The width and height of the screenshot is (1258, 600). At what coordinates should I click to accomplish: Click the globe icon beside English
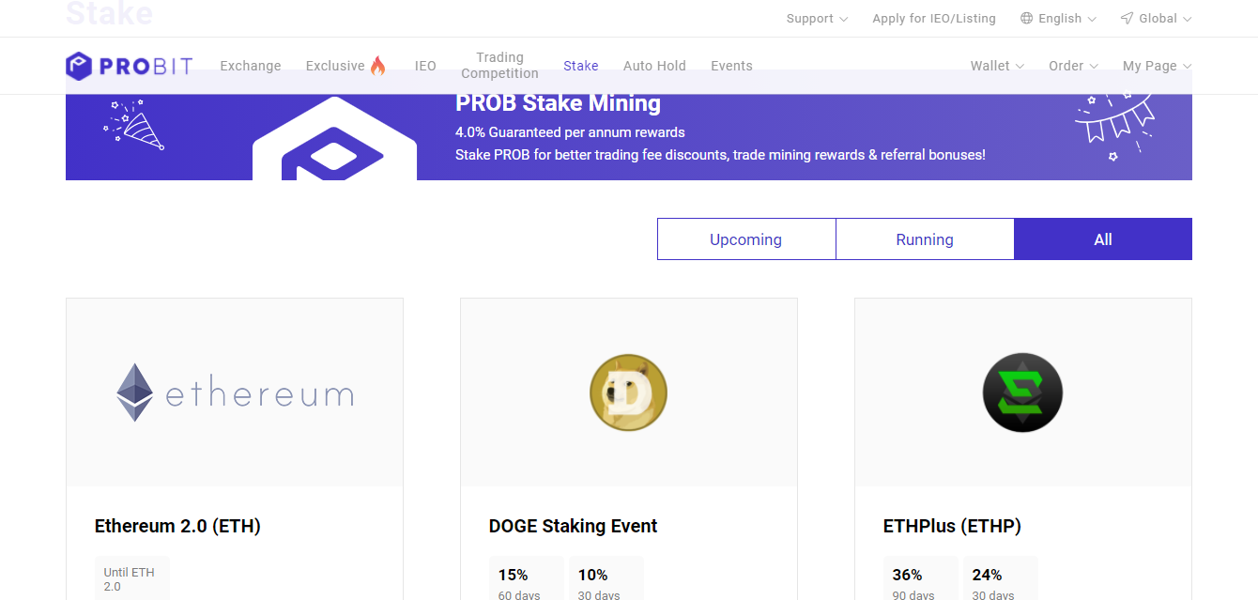point(1026,19)
